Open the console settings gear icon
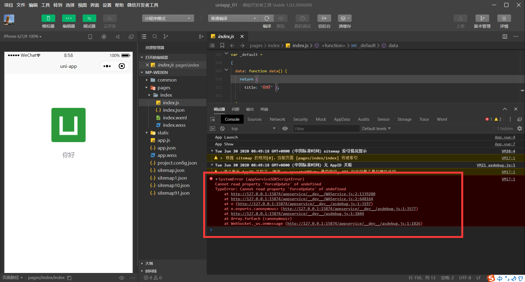 520,128
